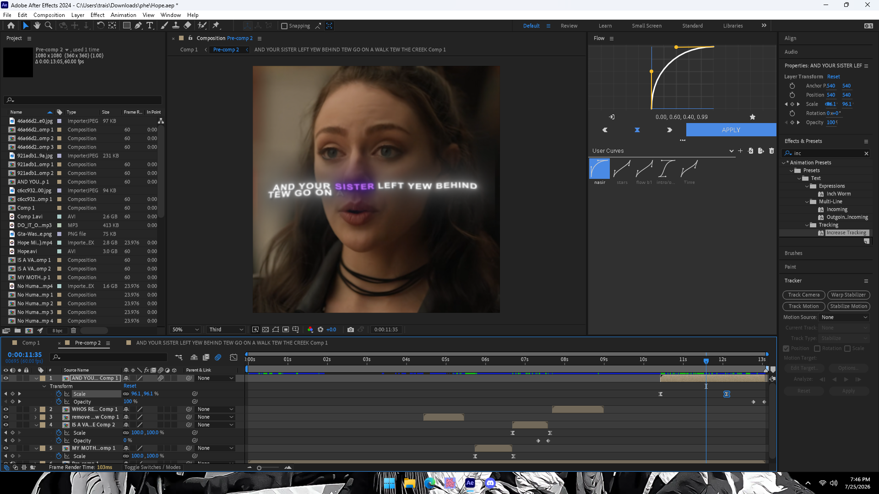The width and height of the screenshot is (879, 494).
Task: Hide the WHOS RE... Comp 1 layer
Action: point(6,409)
